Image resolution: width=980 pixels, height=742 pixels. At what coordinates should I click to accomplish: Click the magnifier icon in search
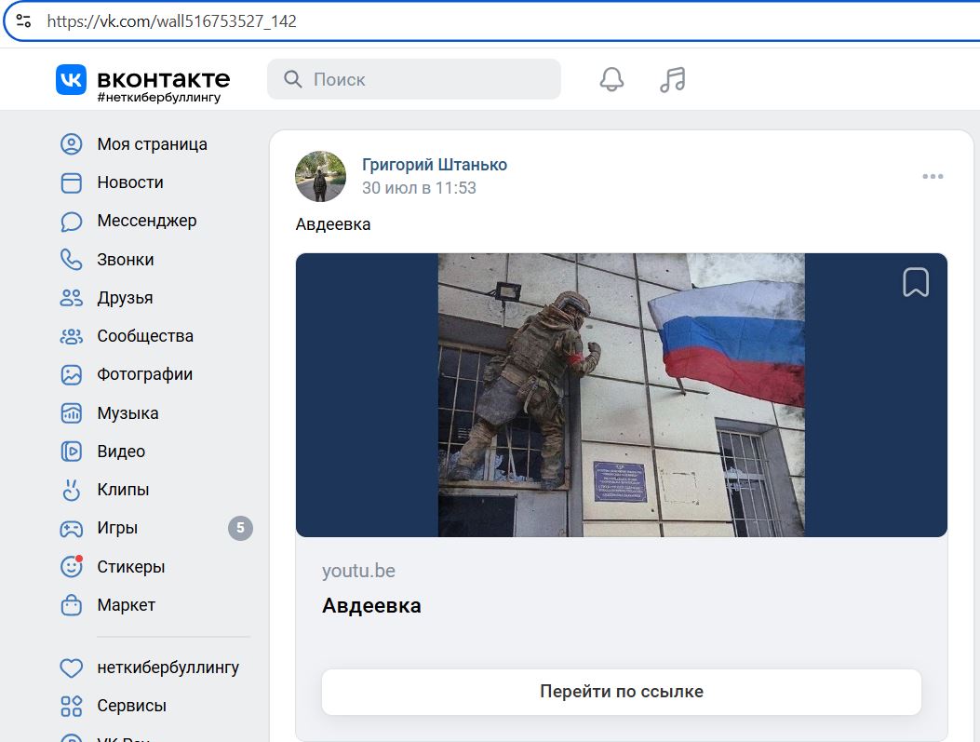pos(292,79)
